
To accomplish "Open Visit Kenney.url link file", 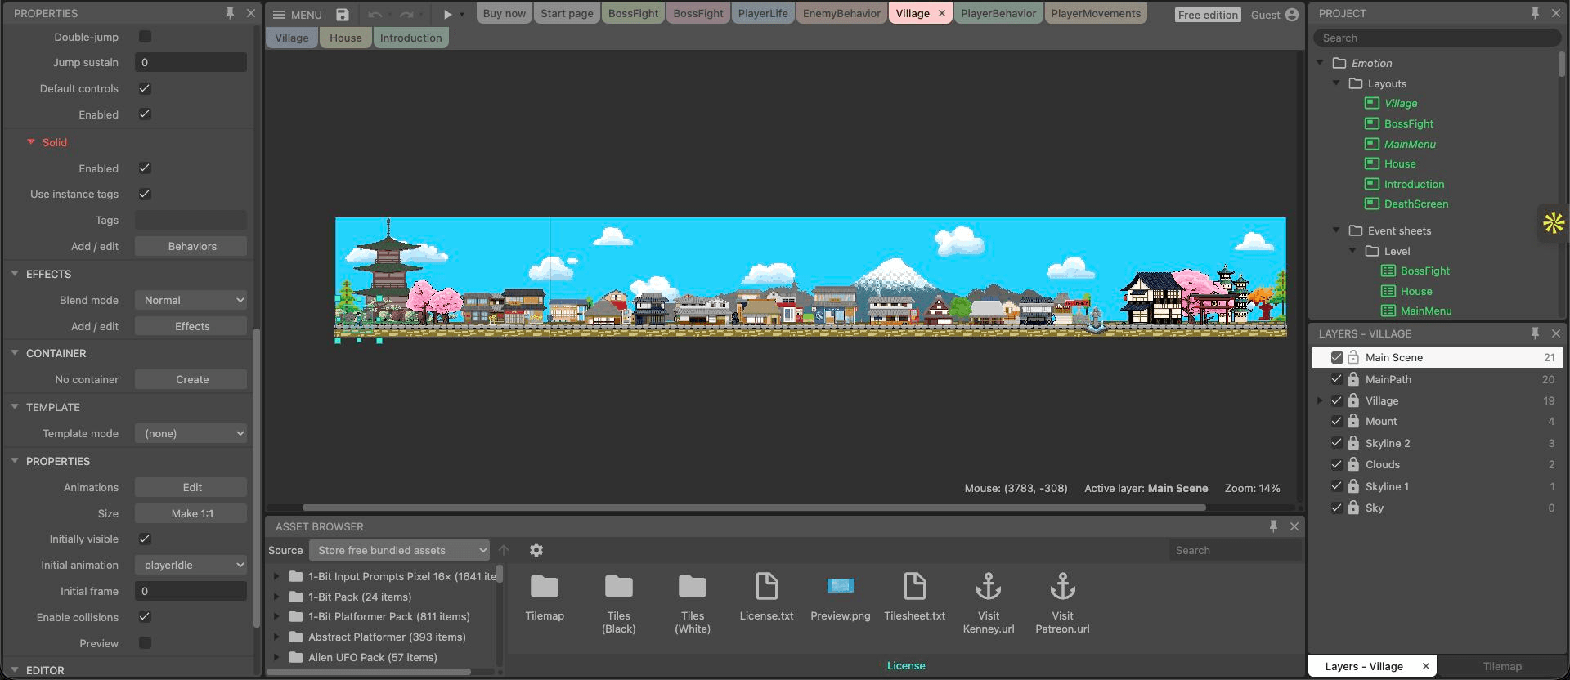I will tap(989, 603).
